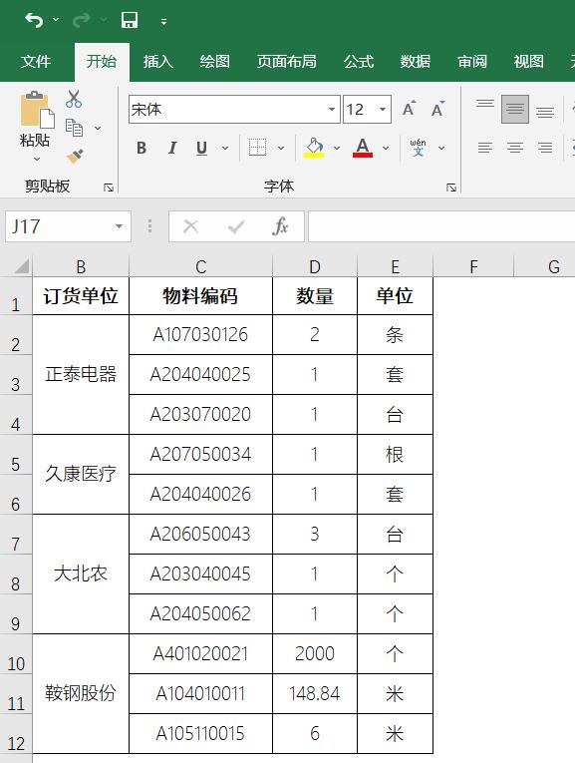Open the fill color dropdown arrow
Image resolution: width=575 pixels, height=763 pixels.
(x=337, y=148)
